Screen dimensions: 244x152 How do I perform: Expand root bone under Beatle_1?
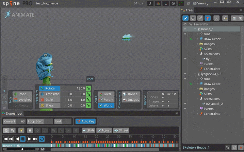click(197, 34)
